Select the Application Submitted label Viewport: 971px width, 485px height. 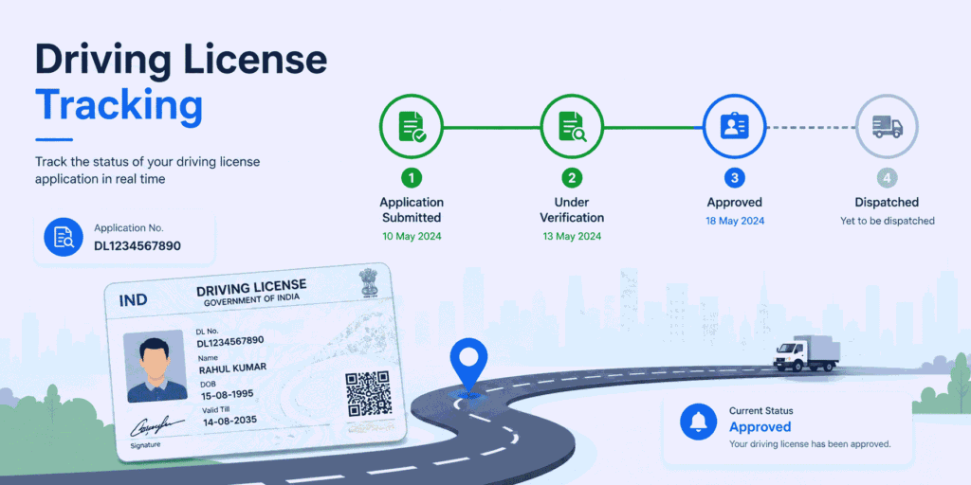coord(412,209)
